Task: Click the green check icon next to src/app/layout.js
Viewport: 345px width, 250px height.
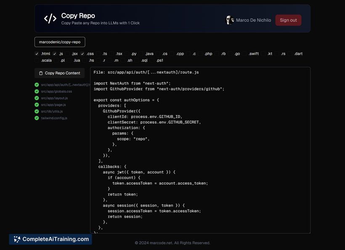Action: 37,98
